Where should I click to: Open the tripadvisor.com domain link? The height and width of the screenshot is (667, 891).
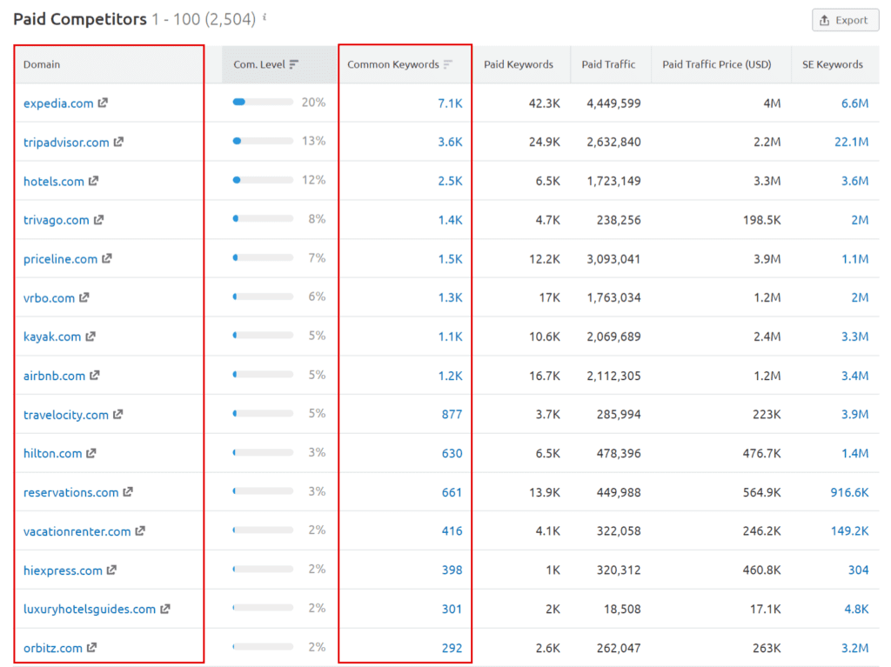click(66, 143)
